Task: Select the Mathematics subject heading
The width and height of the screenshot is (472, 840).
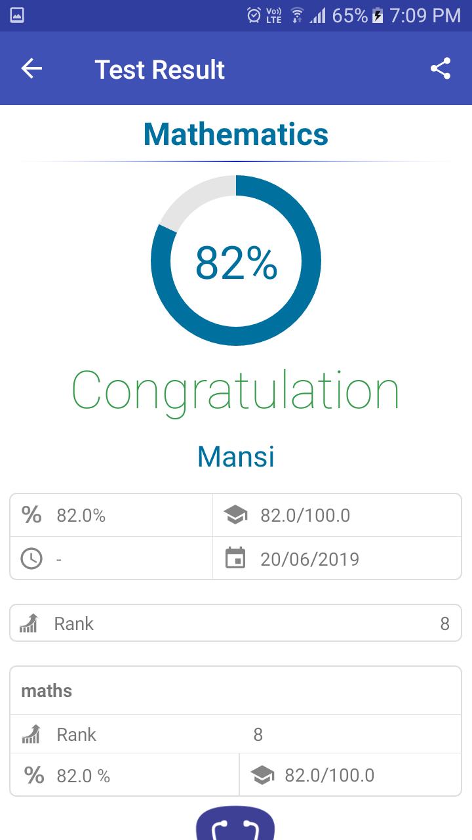Action: 236,134
